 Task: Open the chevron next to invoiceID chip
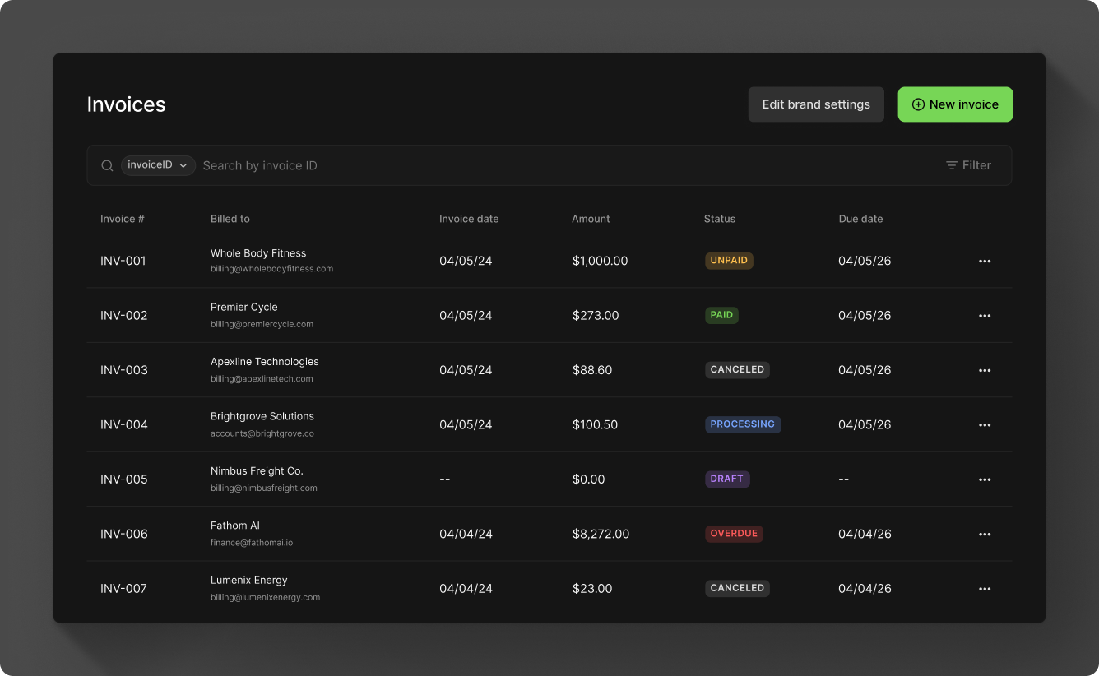coord(184,165)
